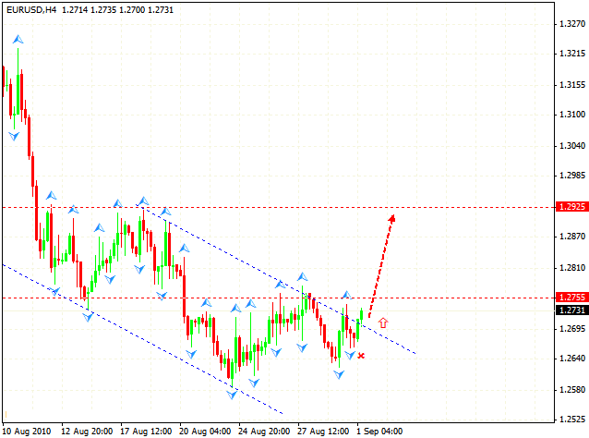Click the 1.2870 price axis label
This screenshot has width=589, height=438.
pos(572,237)
